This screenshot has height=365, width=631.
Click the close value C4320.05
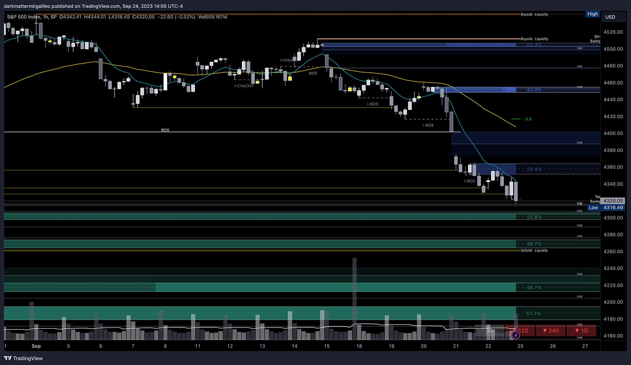(143, 17)
